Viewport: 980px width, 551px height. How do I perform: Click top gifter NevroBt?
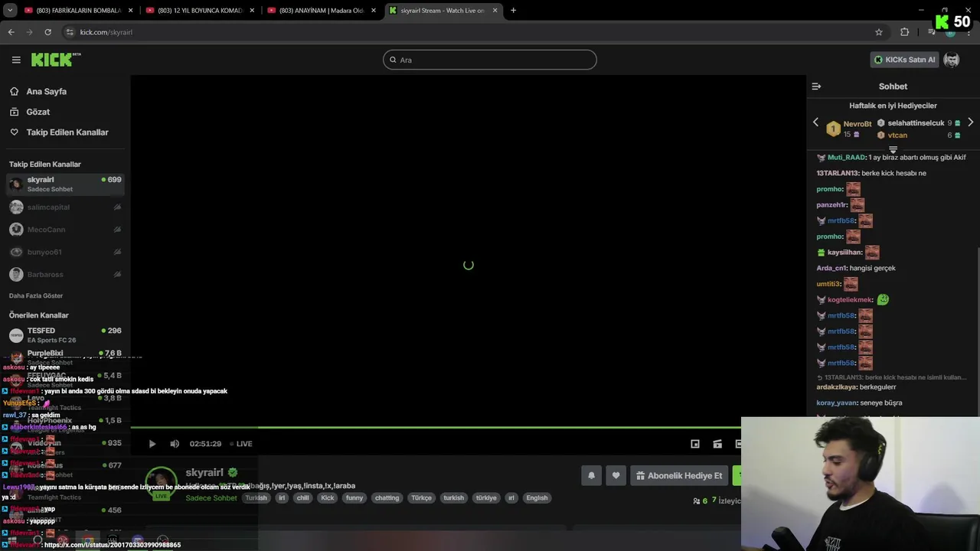point(857,124)
